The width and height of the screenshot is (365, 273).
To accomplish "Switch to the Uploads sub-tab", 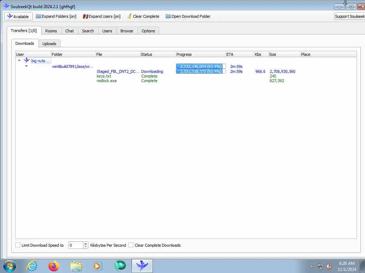I will point(49,44).
